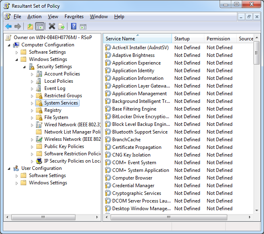The image size is (264, 234).
Task: Click the Wired Network tree icon
Action: point(39,125)
